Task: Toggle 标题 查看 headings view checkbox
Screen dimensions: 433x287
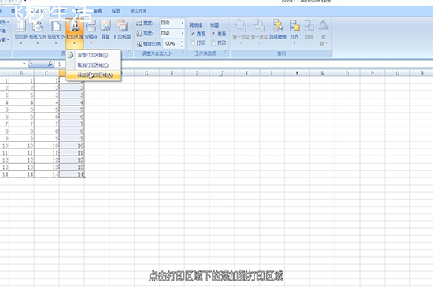Action: 213,34
